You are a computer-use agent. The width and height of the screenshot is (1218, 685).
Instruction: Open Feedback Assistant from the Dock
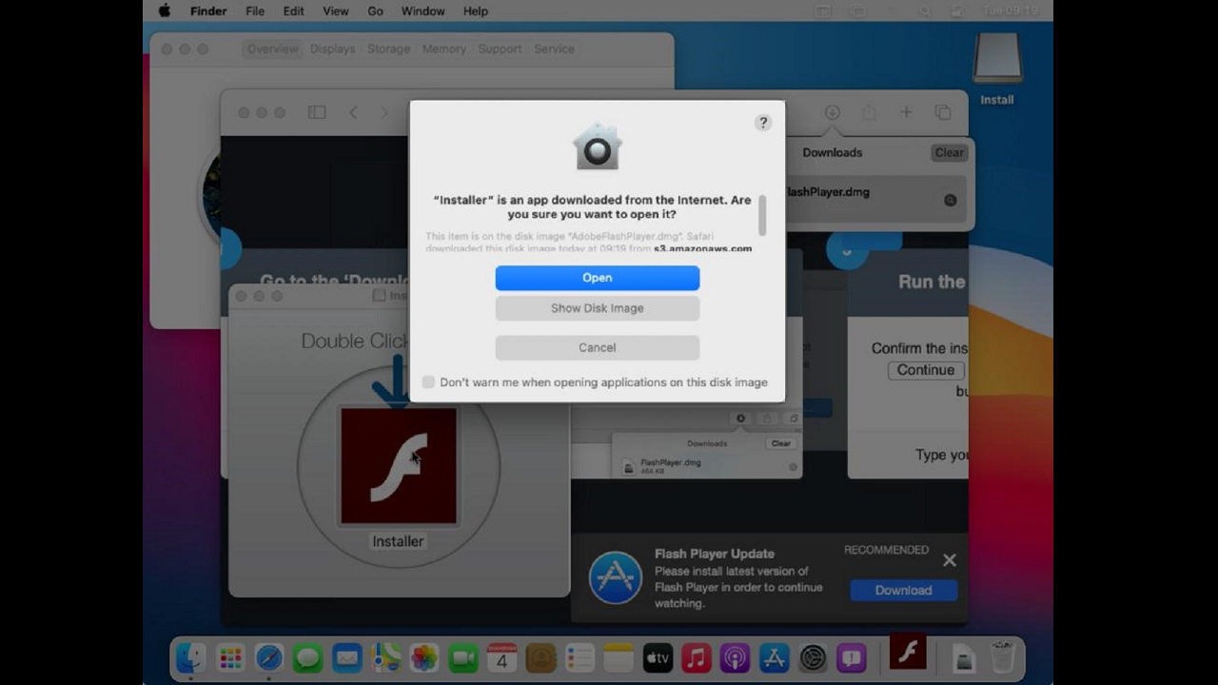(x=852, y=657)
